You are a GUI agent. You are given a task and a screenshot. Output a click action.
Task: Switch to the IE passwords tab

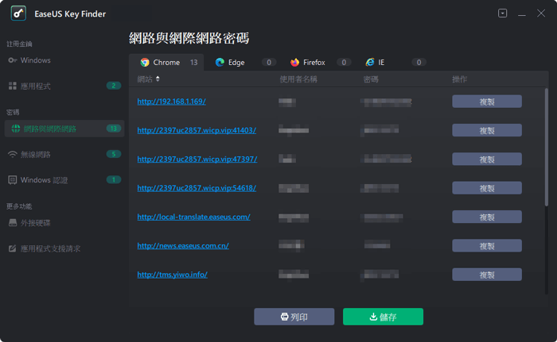[381, 62]
